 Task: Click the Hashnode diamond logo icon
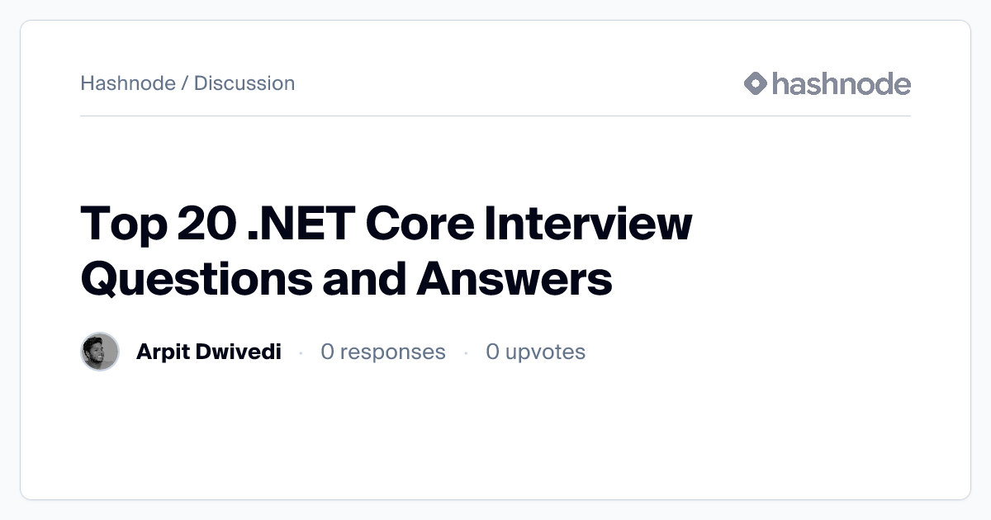[756, 83]
